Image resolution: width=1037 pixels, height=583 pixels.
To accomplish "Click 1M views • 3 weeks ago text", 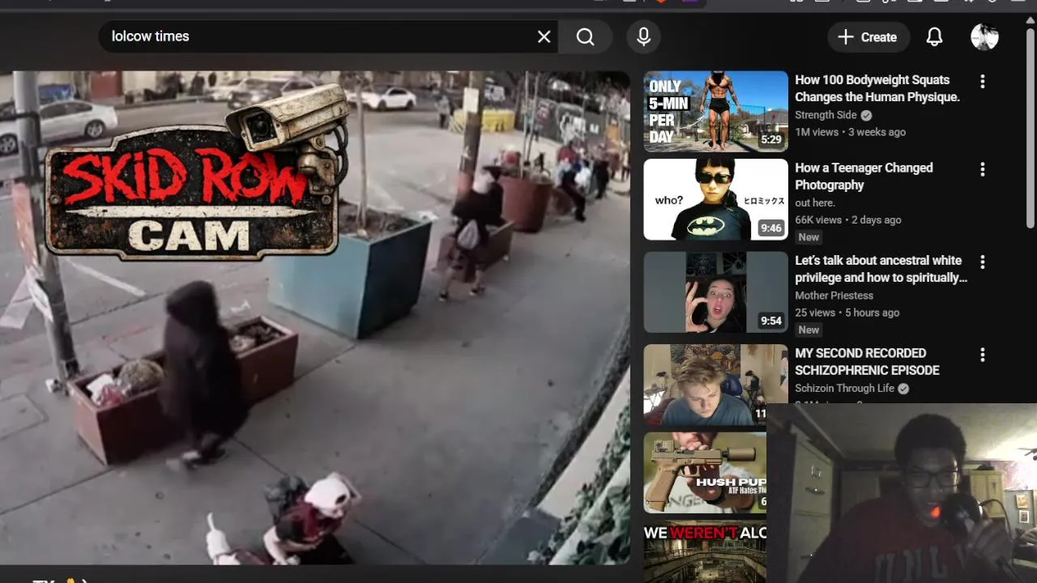I will pos(850,132).
